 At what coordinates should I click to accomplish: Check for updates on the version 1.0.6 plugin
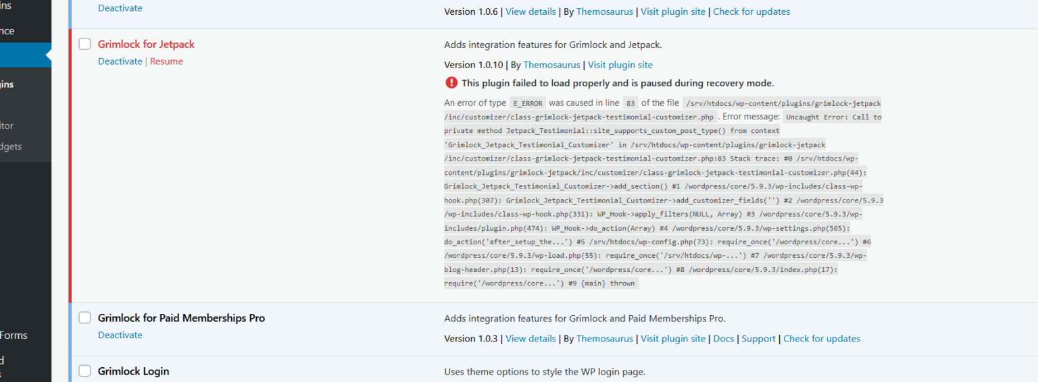pyautogui.click(x=751, y=11)
